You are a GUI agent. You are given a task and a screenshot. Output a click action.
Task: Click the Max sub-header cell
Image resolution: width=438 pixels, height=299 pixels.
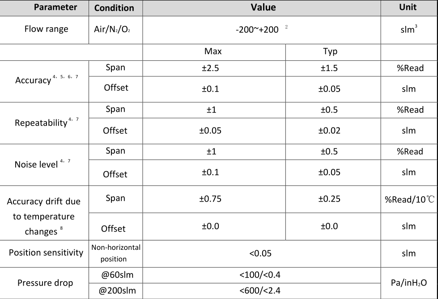click(213, 51)
